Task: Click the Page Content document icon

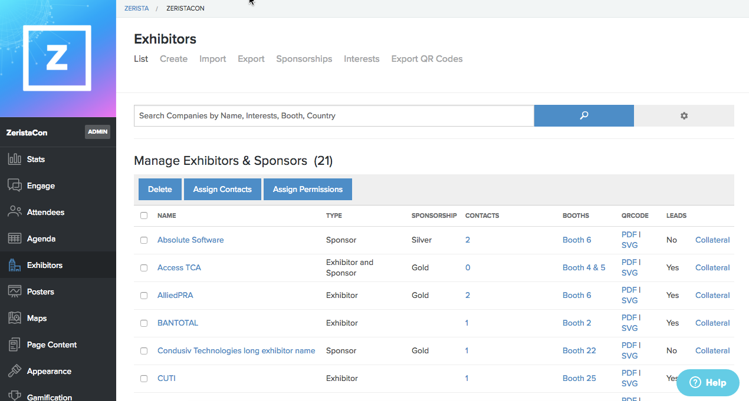Action: pyautogui.click(x=14, y=344)
